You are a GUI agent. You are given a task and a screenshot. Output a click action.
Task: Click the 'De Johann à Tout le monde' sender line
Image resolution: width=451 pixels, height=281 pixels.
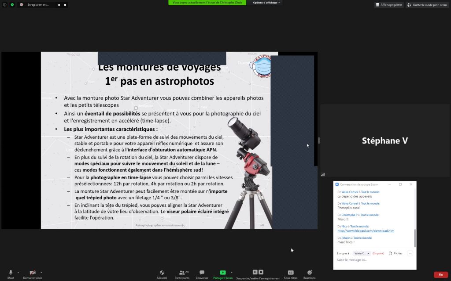pos(355,238)
